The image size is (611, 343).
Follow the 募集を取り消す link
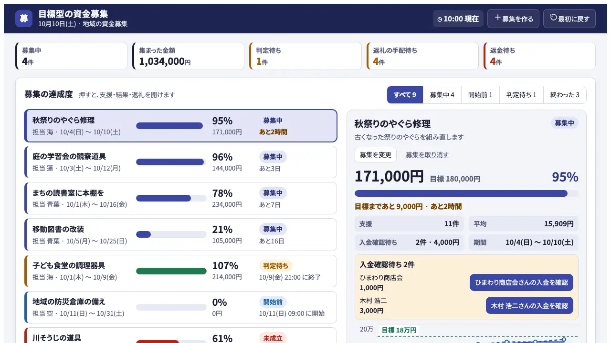click(x=427, y=155)
